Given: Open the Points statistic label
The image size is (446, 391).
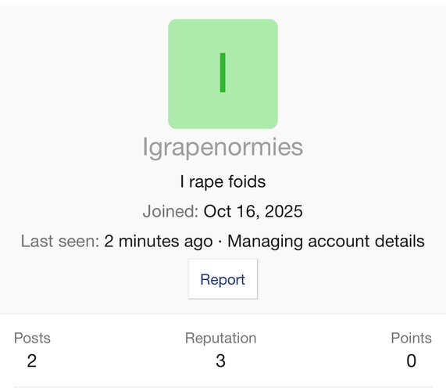Looking at the screenshot, I should tap(412, 338).
